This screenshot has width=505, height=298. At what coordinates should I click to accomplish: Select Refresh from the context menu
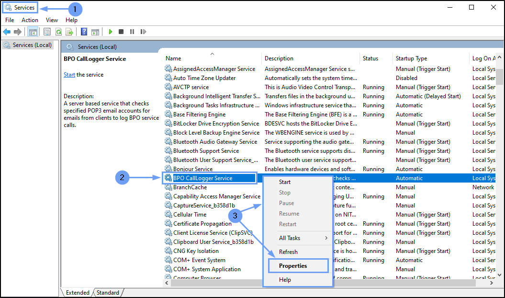pyautogui.click(x=288, y=252)
